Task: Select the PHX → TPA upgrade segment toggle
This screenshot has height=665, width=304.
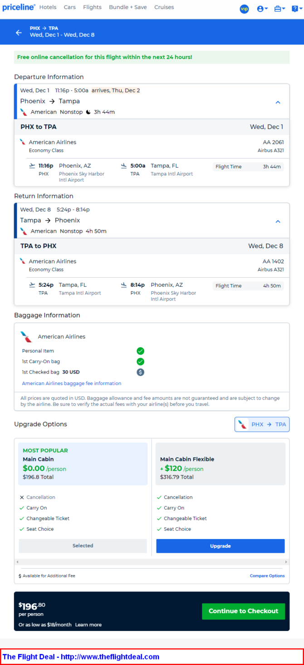Action: coord(262,425)
